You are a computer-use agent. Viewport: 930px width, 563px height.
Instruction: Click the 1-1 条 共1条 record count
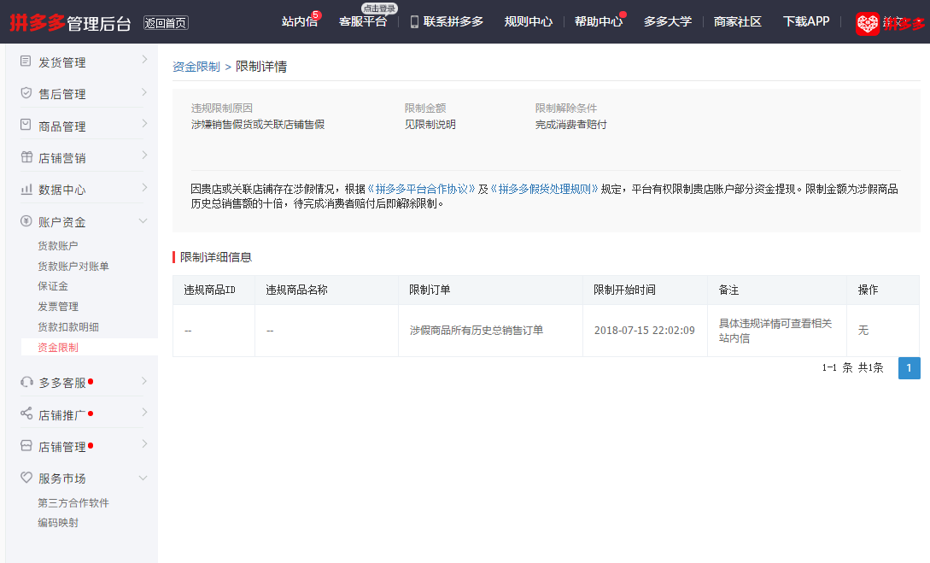[852, 368]
